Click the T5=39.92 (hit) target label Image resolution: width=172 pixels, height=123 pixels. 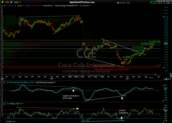(x=155, y=42)
